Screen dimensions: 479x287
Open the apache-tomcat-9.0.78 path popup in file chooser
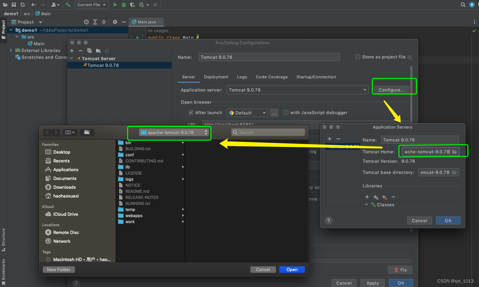tap(174, 132)
